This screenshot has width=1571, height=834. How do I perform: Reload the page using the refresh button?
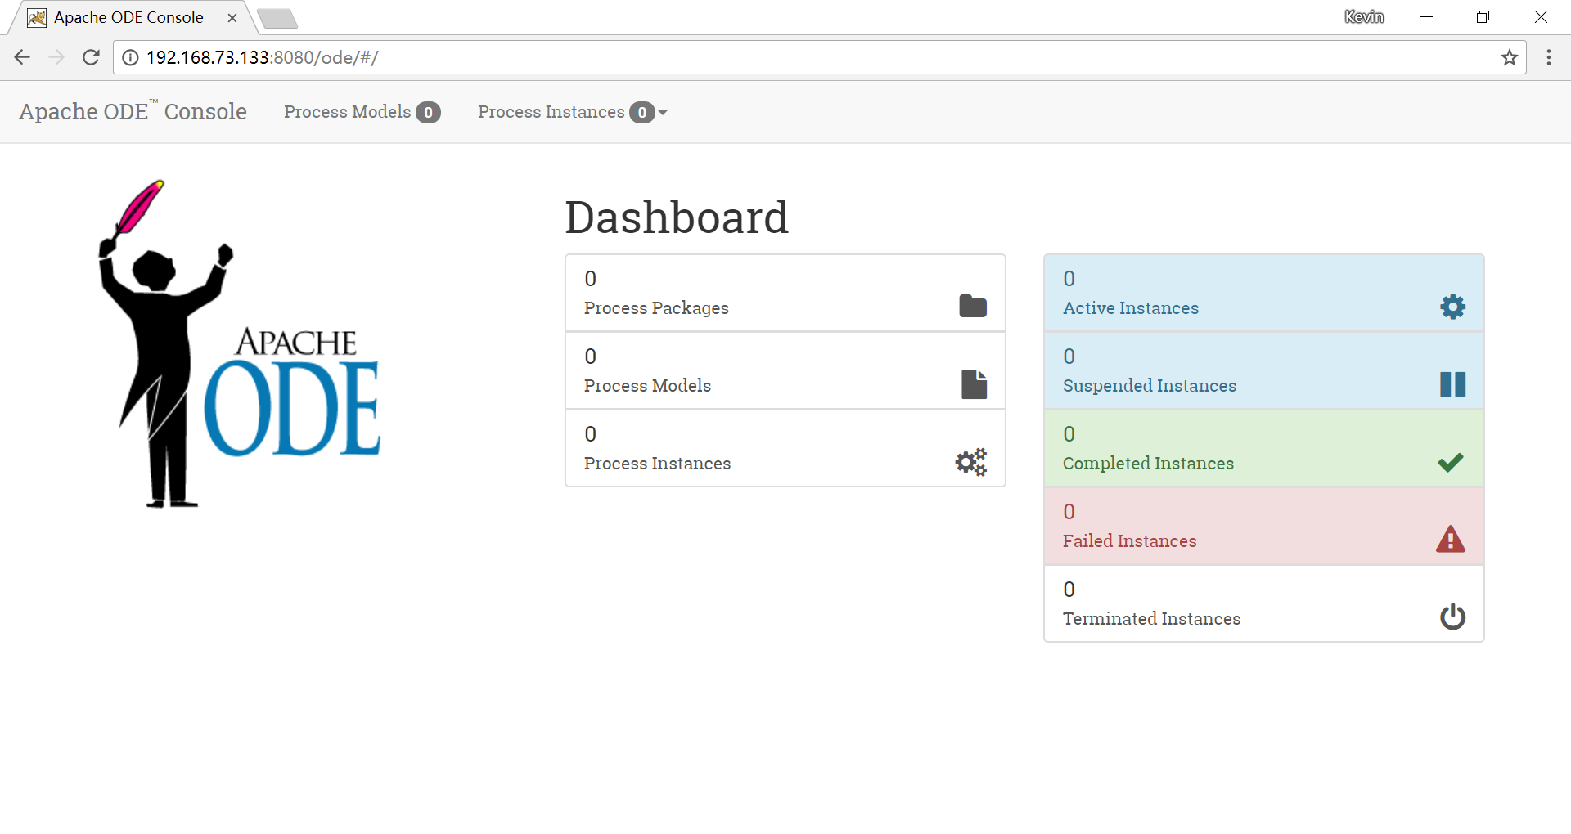91,57
